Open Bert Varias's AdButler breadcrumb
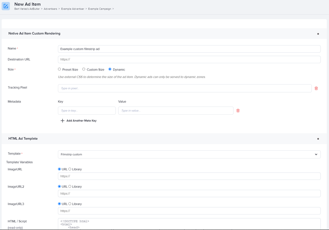The width and height of the screenshot is (329, 230). click(27, 9)
